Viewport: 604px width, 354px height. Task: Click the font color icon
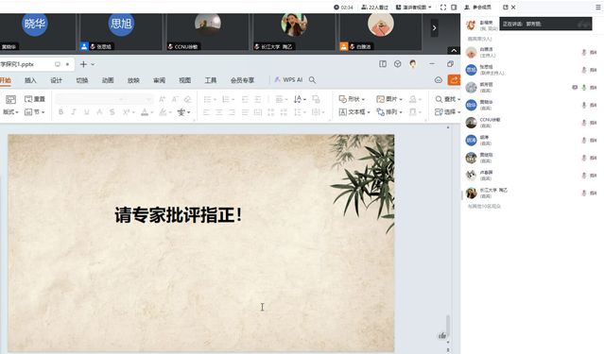coord(145,112)
